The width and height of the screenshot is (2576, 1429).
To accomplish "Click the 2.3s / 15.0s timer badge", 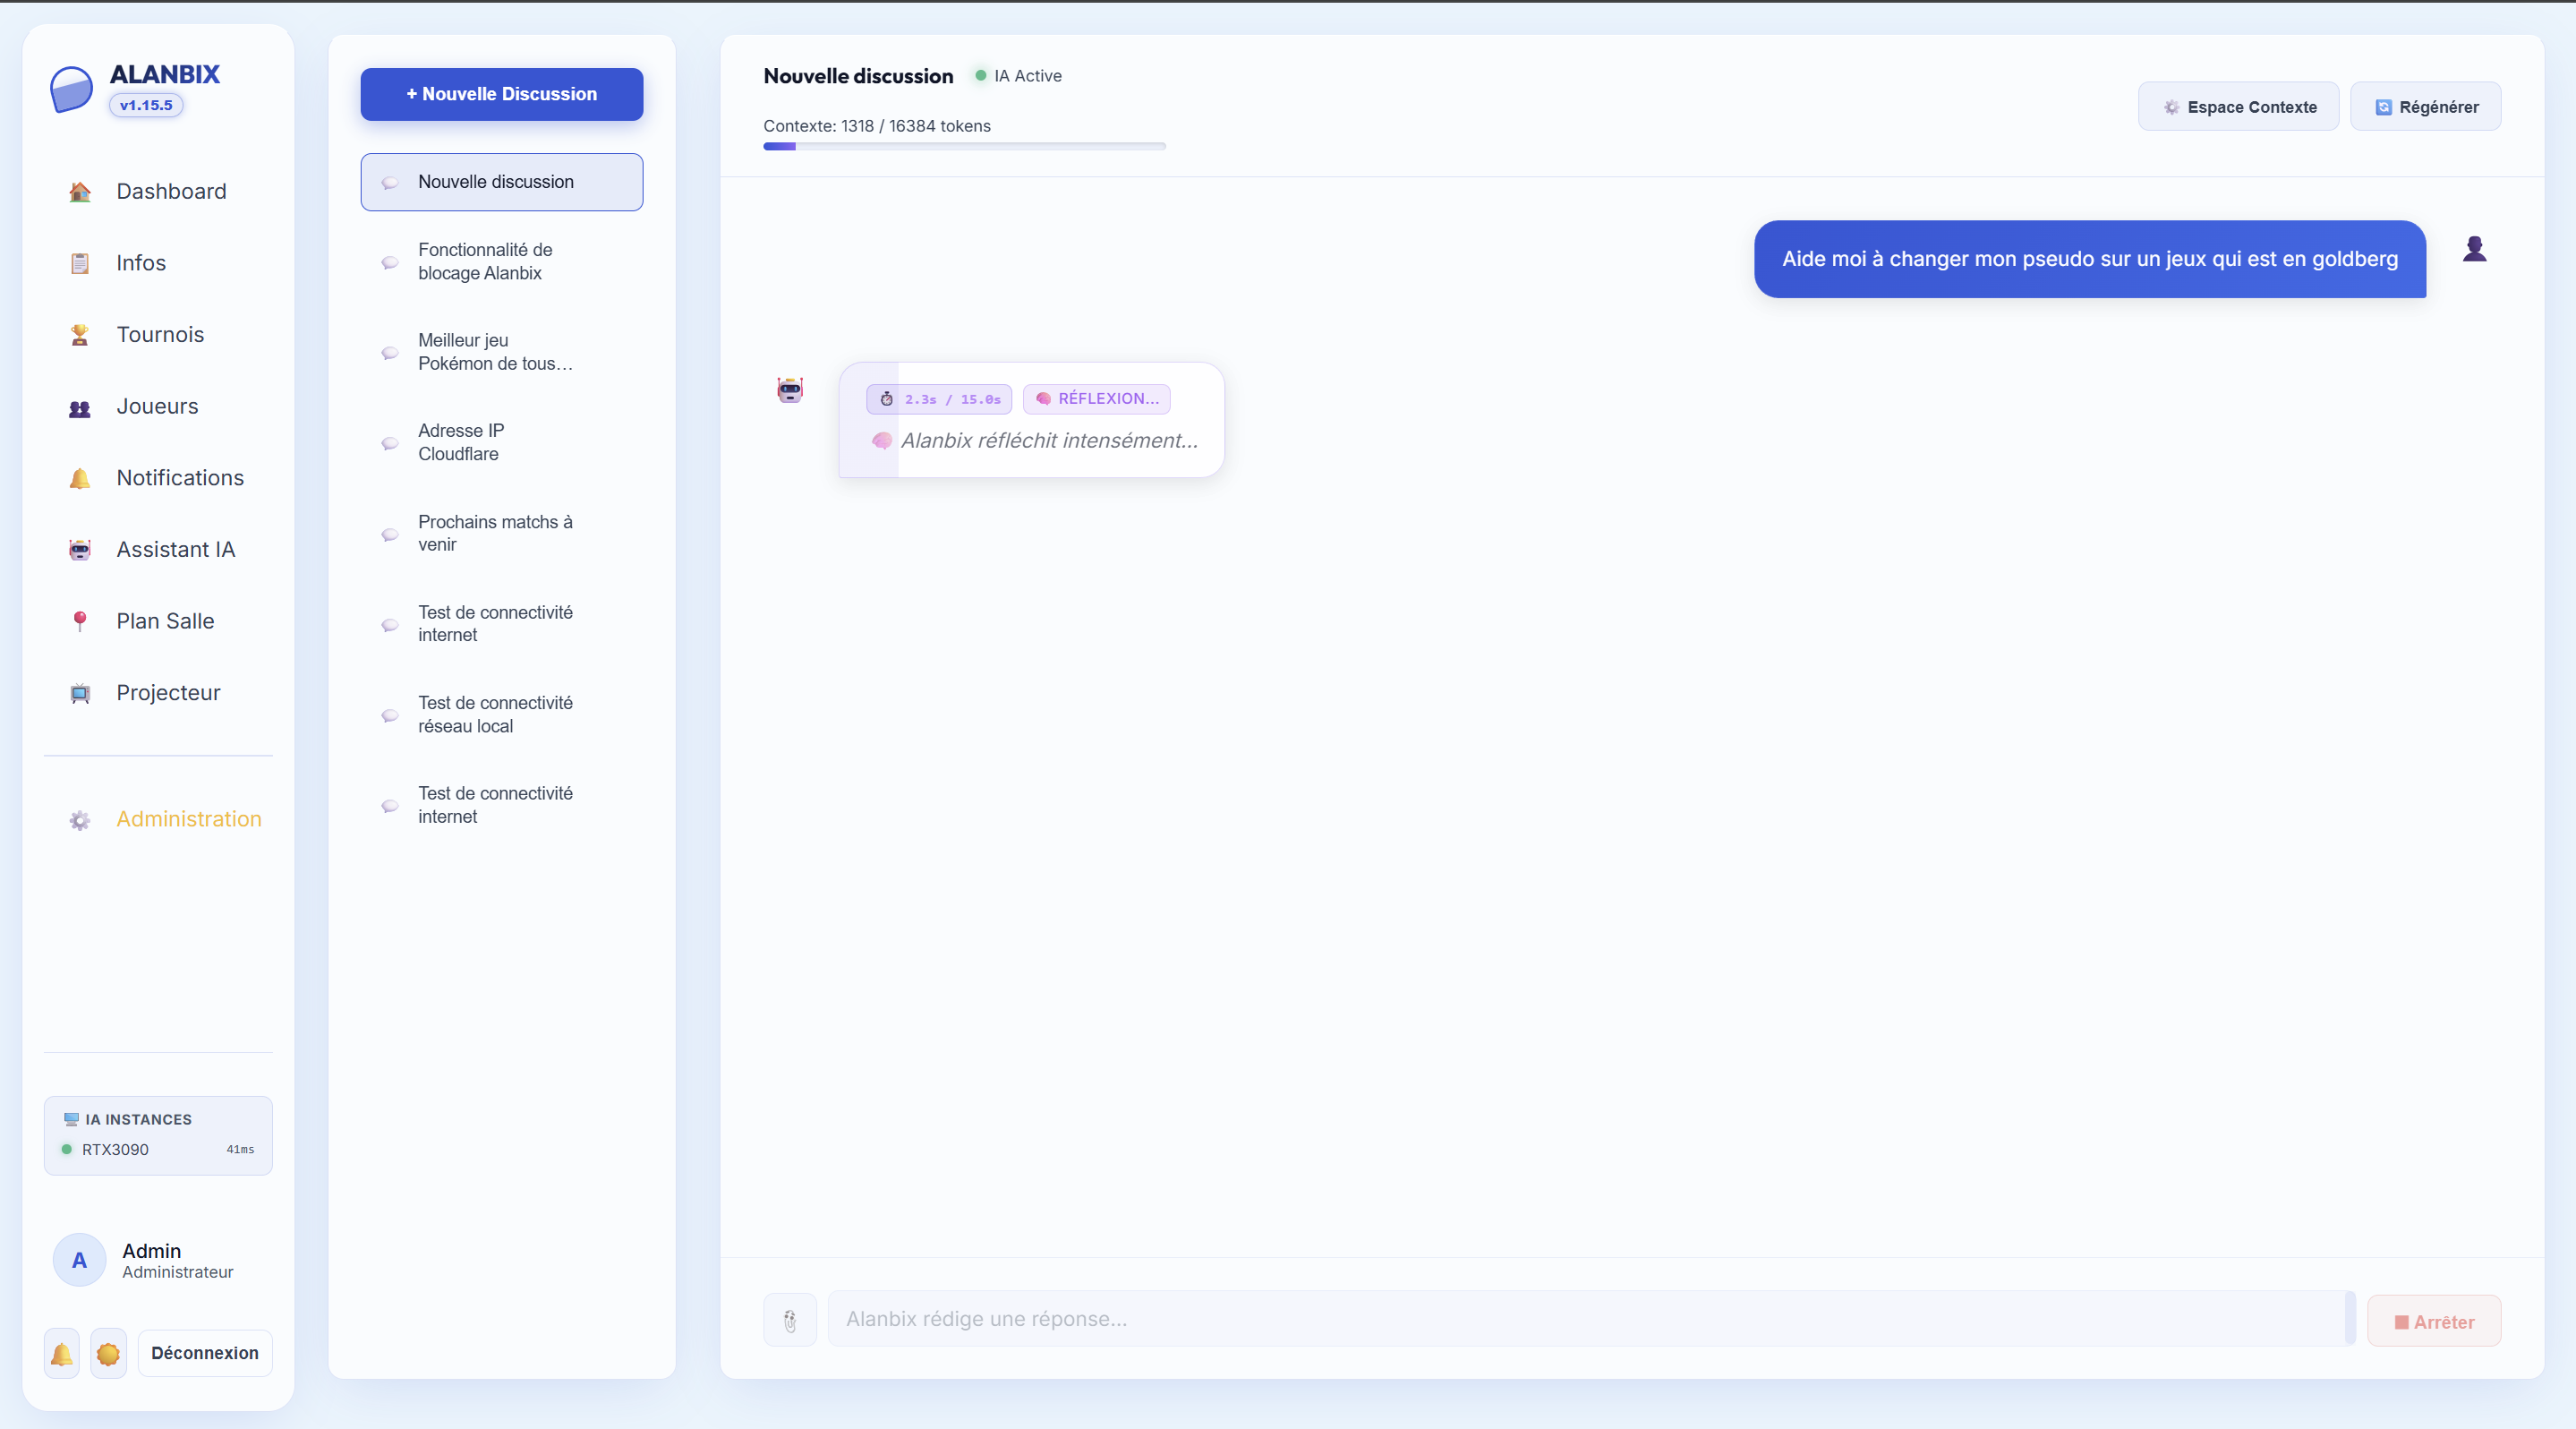I will click(939, 399).
